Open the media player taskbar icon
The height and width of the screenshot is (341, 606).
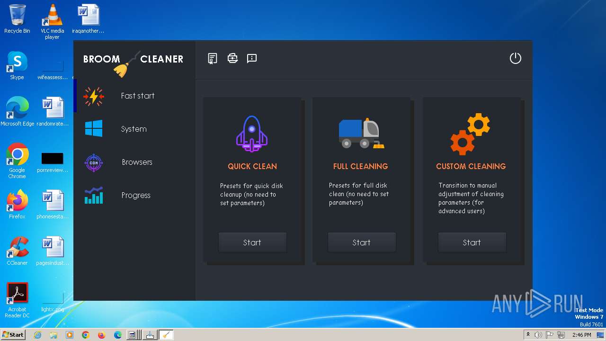(70, 335)
